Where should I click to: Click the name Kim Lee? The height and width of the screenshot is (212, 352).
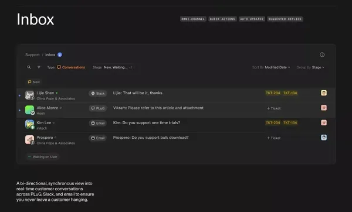(x=44, y=122)
